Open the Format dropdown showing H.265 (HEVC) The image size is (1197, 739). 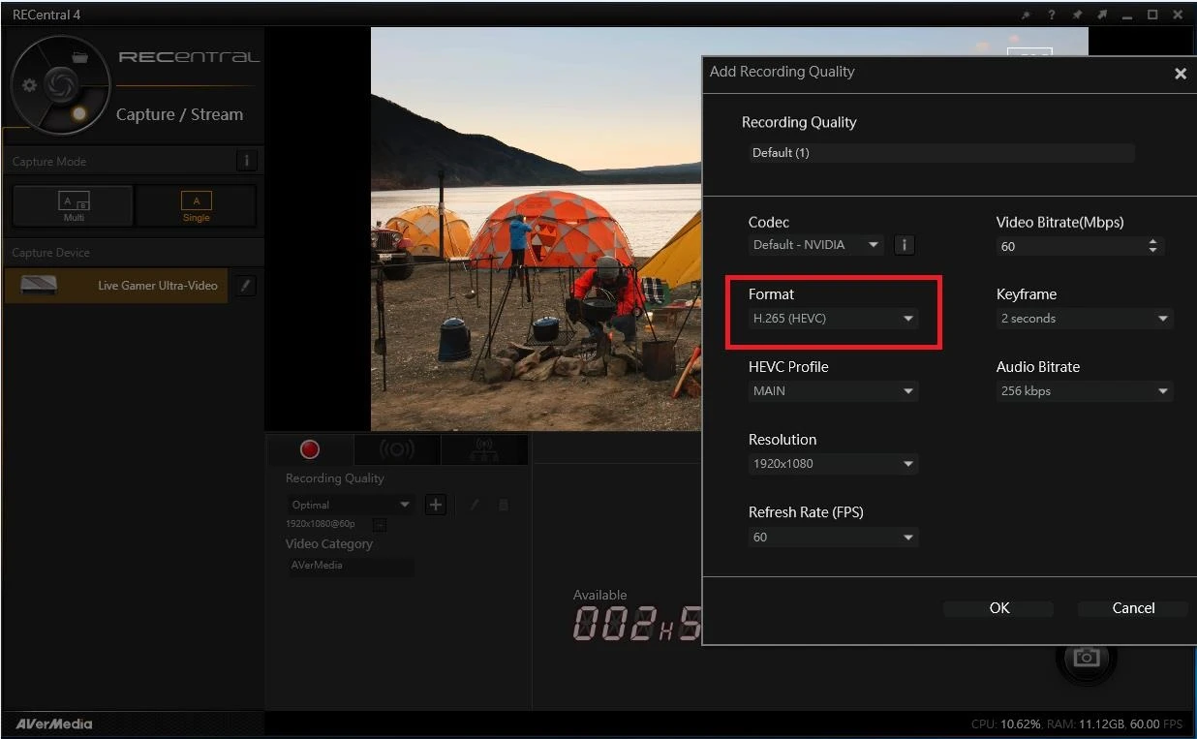(x=834, y=319)
